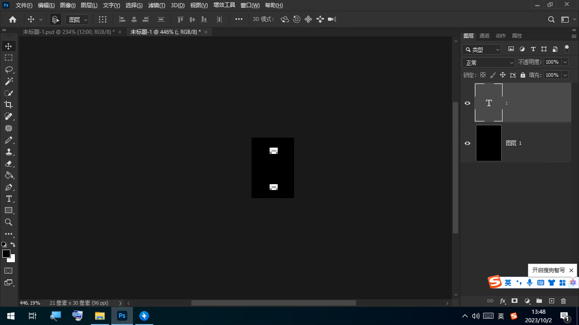Select the 图层 1 layer thumbnail

(489, 143)
